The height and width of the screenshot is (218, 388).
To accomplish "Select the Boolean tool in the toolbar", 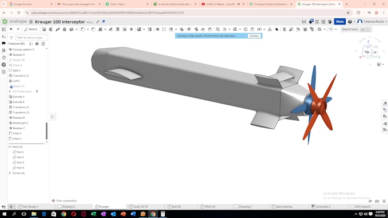I will coord(157,29).
